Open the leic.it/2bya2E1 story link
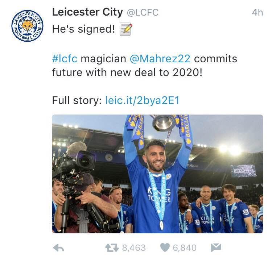This screenshot has height=258, width=272. pyautogui.click(x=142, y=100)
